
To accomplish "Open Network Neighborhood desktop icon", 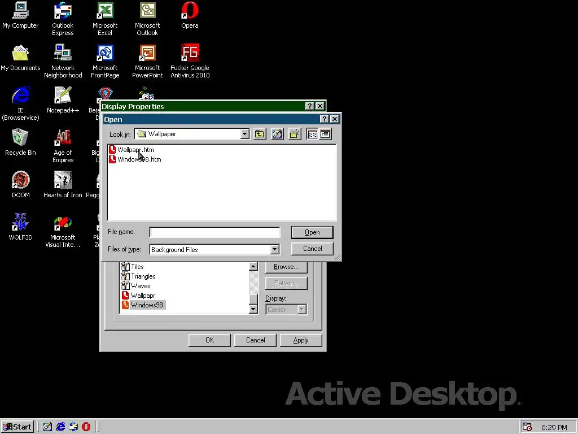I will pyautogui.click(x=63, y=62).
